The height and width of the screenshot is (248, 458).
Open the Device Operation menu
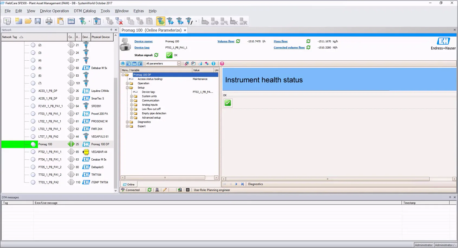pyautogui.click(x=54, y=11)
